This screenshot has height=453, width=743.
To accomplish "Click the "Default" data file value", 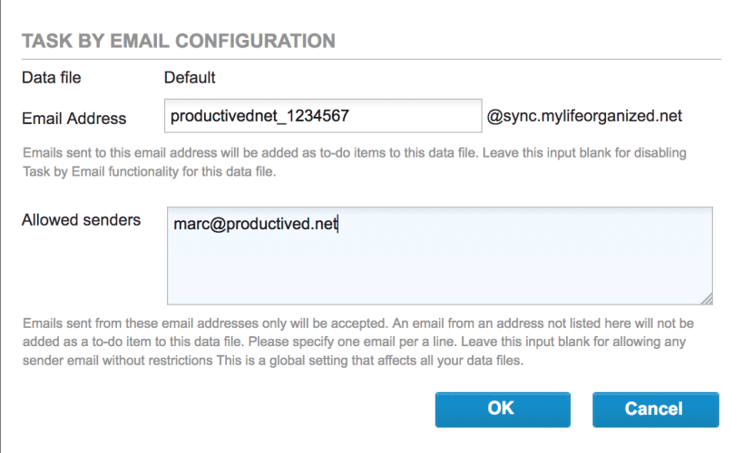I will tap(190, 78).
